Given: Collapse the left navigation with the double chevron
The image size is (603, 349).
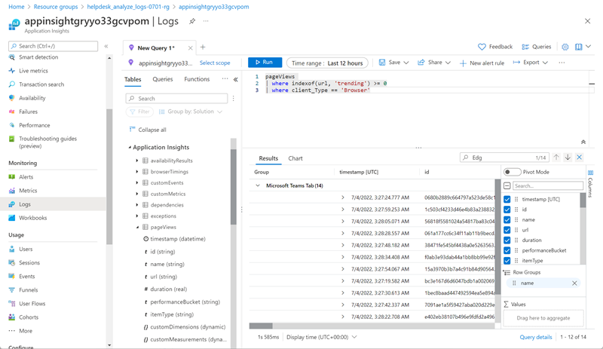Looking at the screenshot, I should click(106, 46).
